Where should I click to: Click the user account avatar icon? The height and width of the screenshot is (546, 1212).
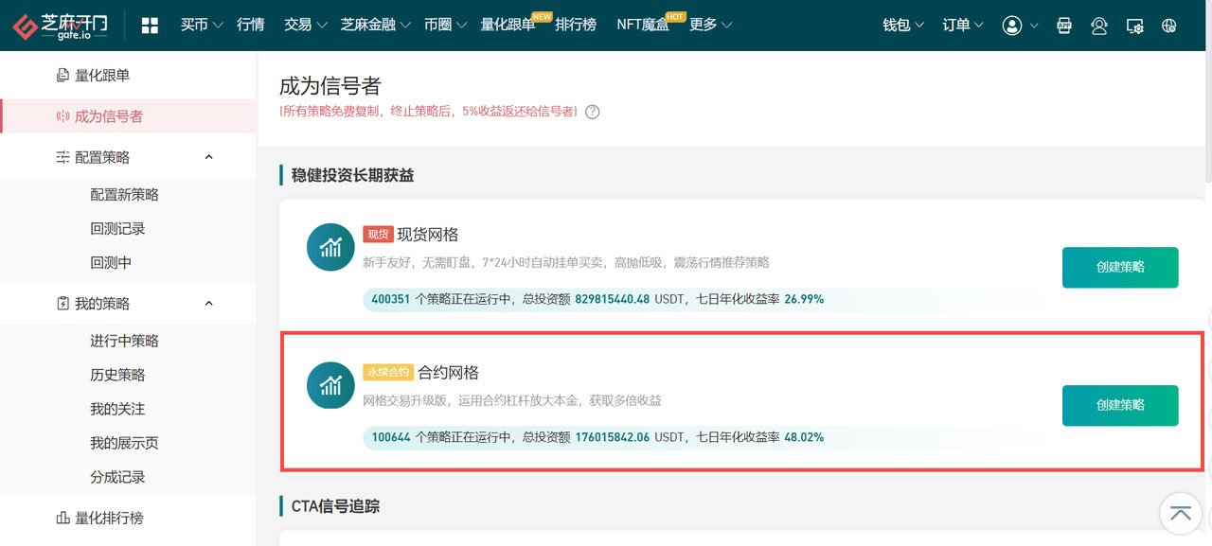tap(1012, 26)
